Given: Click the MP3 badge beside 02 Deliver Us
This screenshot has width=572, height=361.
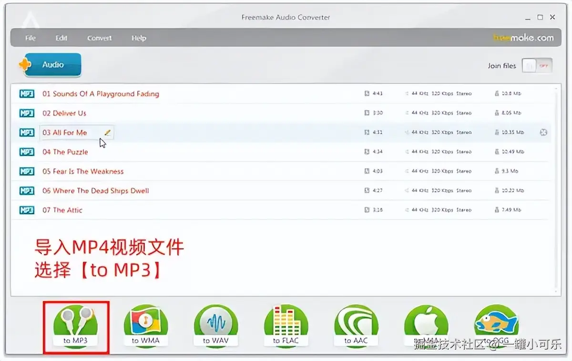Looking at the screenshot, I should 27,113.
